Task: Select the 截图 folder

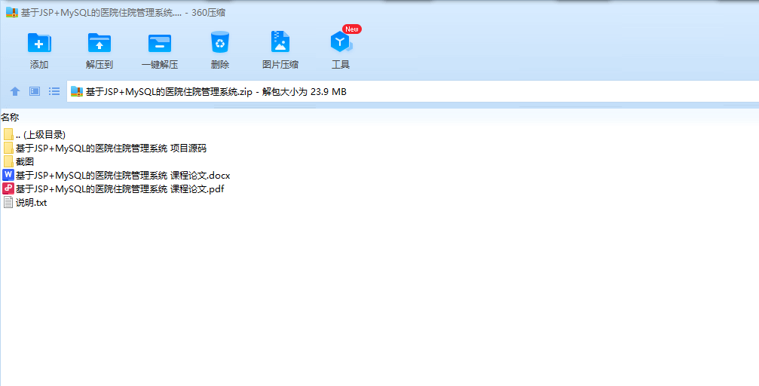Action: (x=18, y=162)
